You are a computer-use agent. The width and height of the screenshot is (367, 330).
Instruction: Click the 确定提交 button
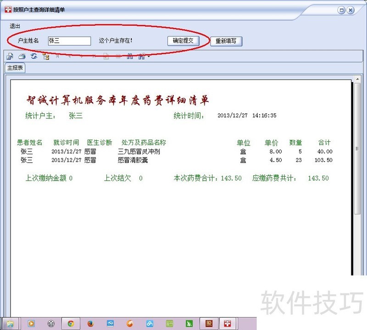coord(183,40)
